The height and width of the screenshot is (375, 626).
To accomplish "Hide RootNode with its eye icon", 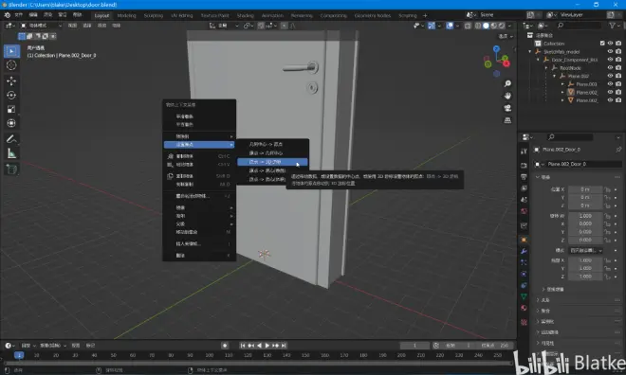I will coord(610,68).
